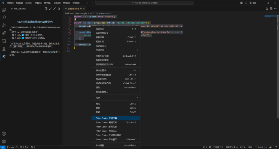Click the Manage gear icon

[x=4, y=141]
